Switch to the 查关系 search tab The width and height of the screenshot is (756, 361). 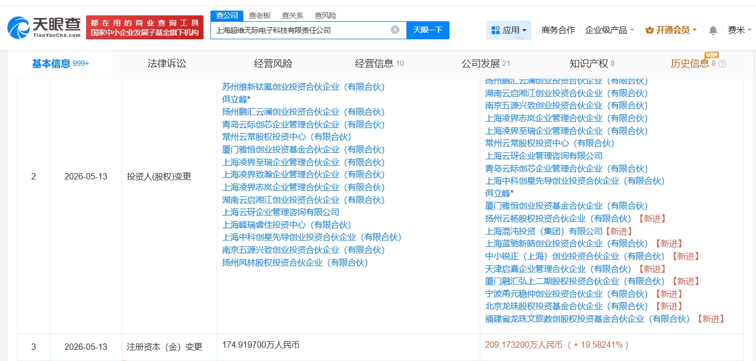292,15
